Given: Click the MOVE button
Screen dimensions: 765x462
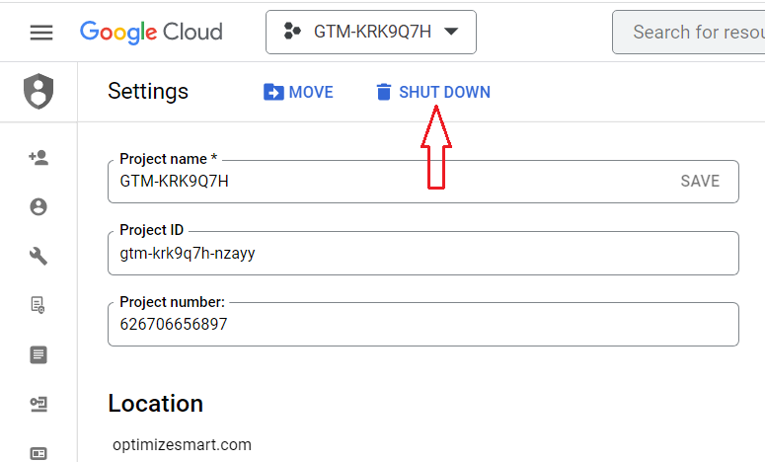Looking at the screenshot, I should coord(298,92).
